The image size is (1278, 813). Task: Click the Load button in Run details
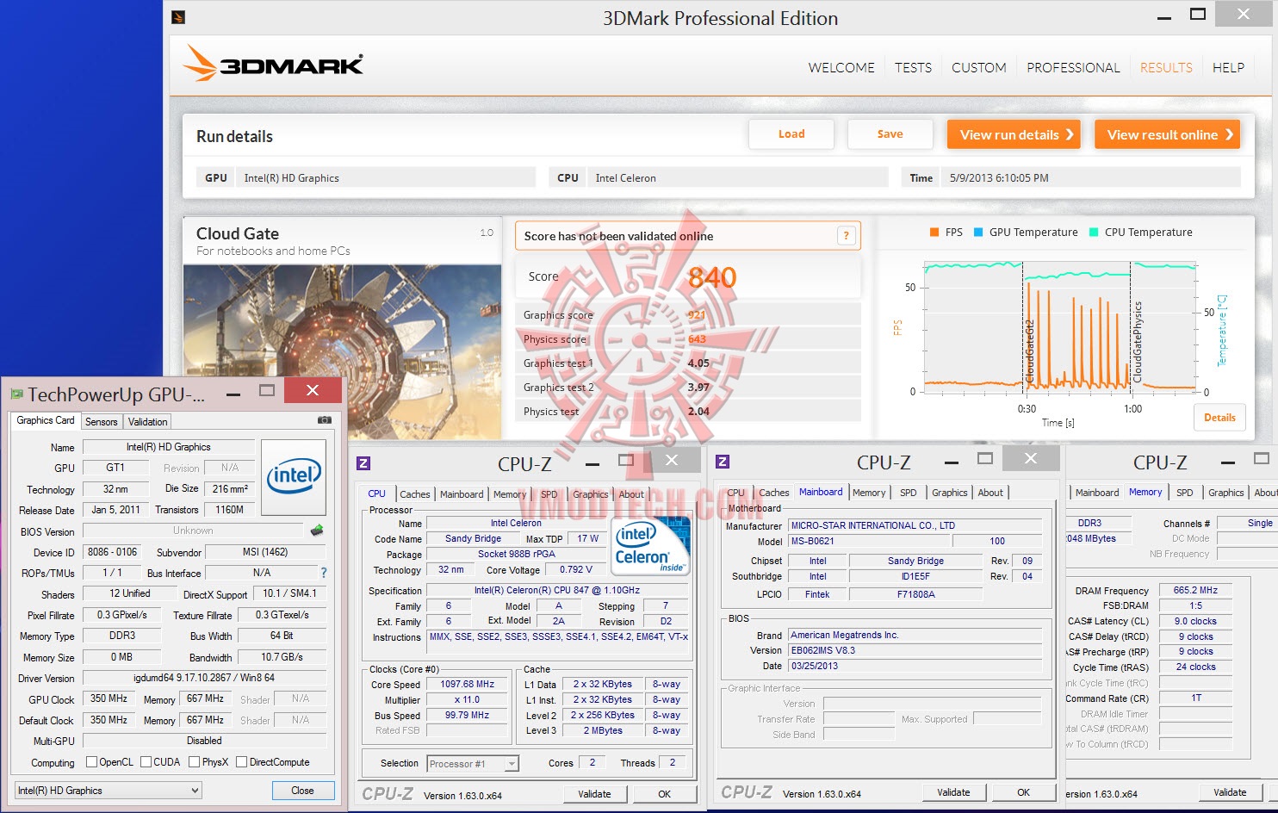pyautogui.click(x=791, y=134)
